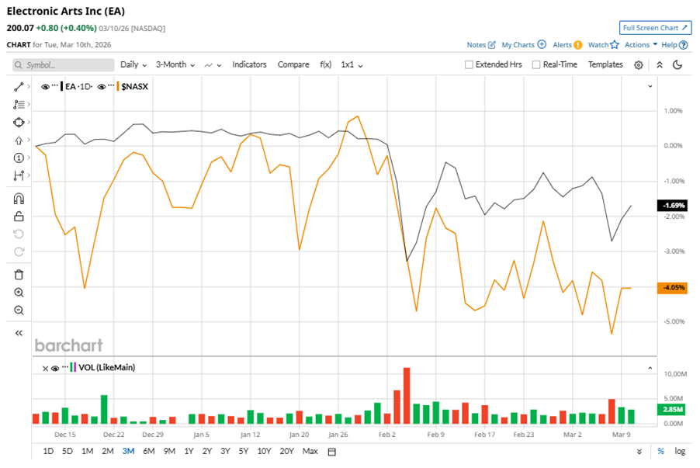Tick the Real-Time checkbox
This screenshot has height=468, width=700.
point(536,65)
